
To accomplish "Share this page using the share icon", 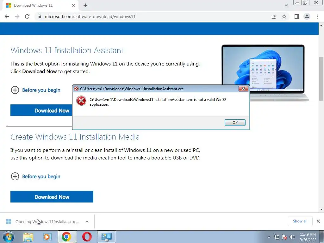I will (274, 16).
